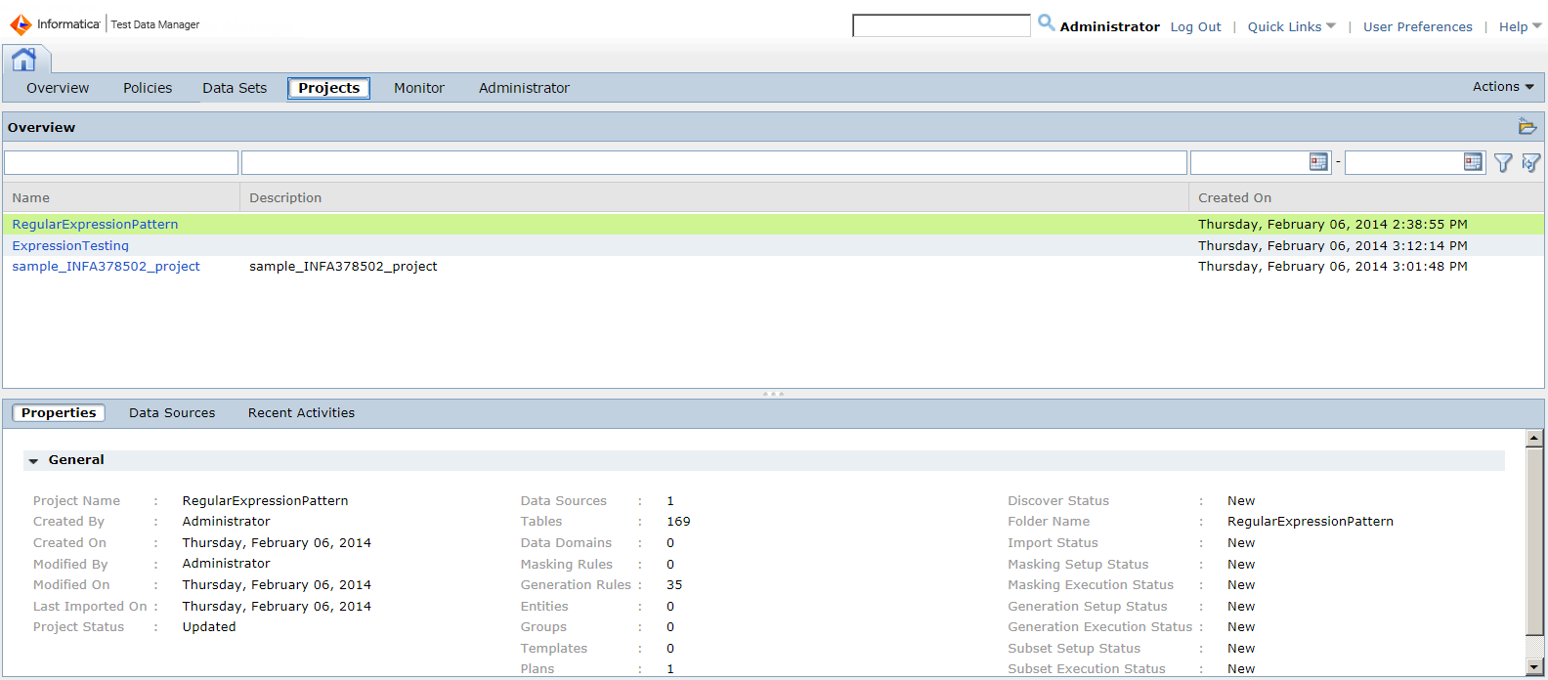Open the start date calendar picker
The height and width of the screenshot is (680, 1548).
point(1318,162)
